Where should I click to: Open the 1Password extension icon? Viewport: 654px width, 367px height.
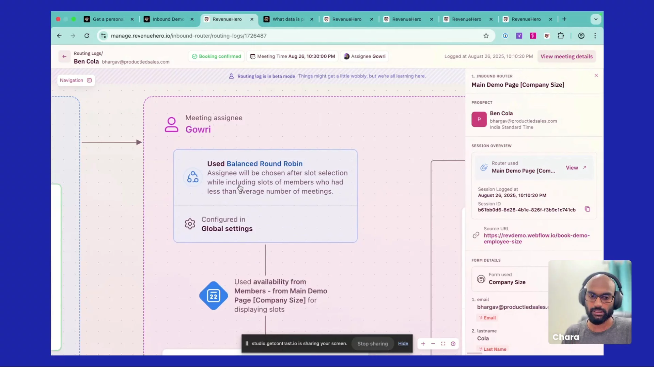[x=505, y=36]
